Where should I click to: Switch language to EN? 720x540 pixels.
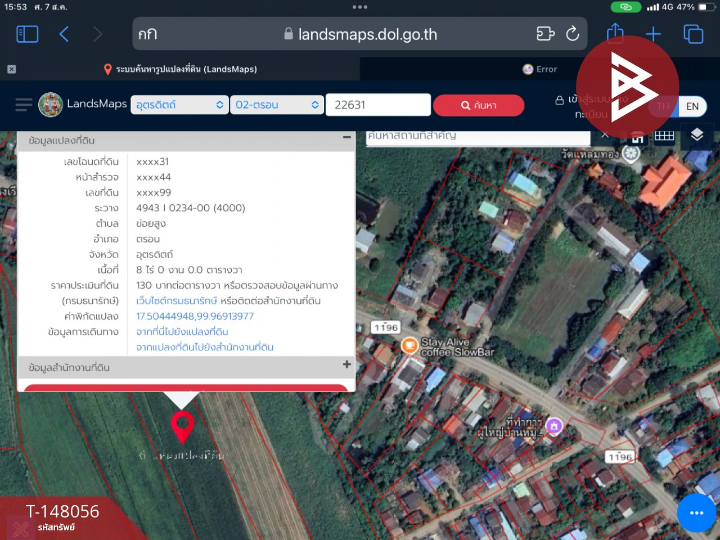(x=692, y=106)
